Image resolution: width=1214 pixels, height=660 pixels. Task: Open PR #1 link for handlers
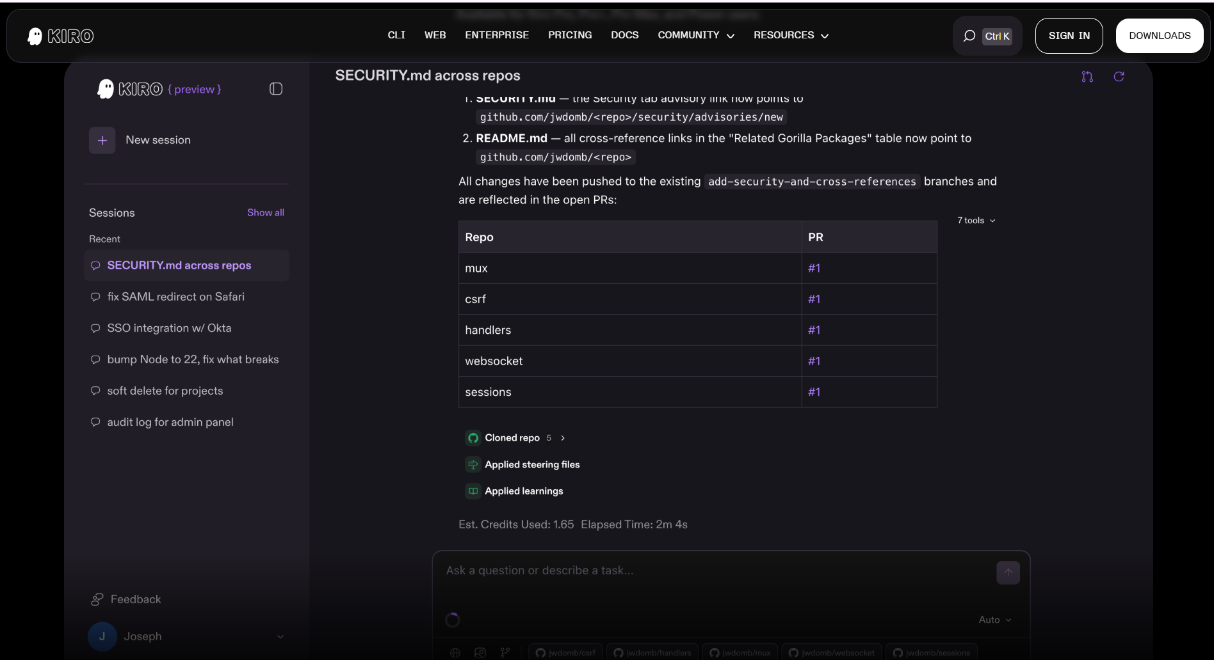tap(814, 330)
